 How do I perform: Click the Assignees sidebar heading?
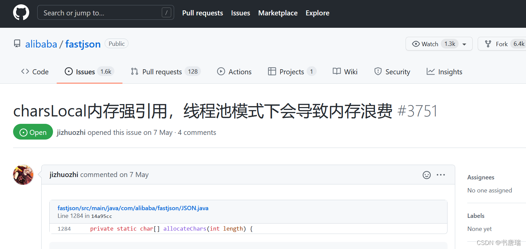pyautogui.click(x=481, y=177)
